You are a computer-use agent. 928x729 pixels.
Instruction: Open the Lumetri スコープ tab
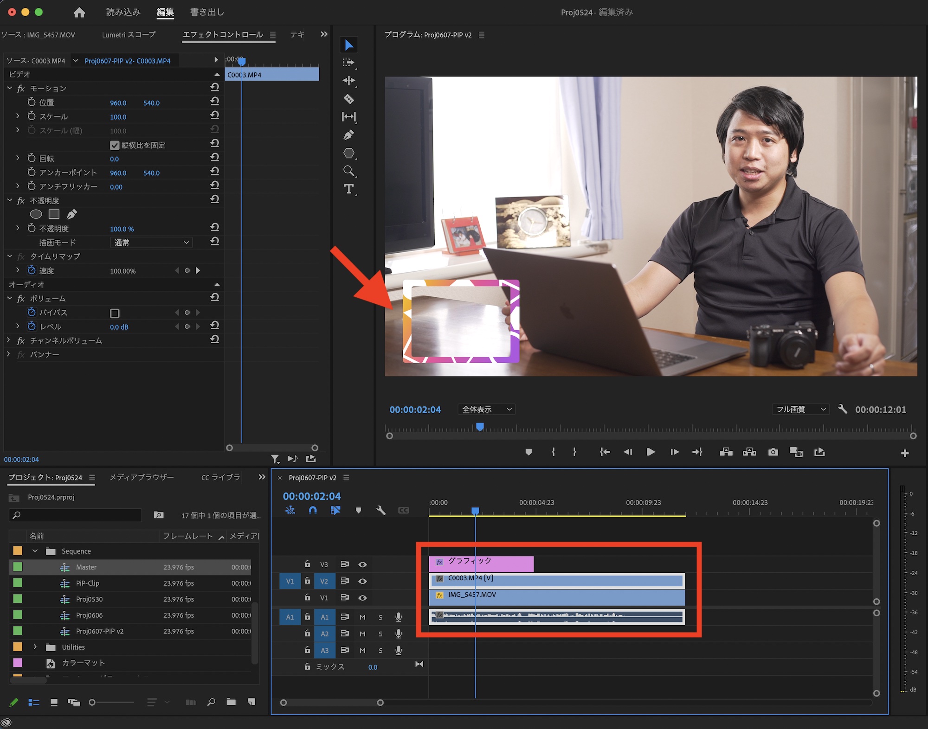click(x=129, y=35)
